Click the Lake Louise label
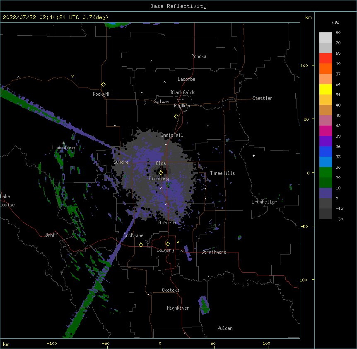The image size is (357, 349). click(x=7, y=201)
